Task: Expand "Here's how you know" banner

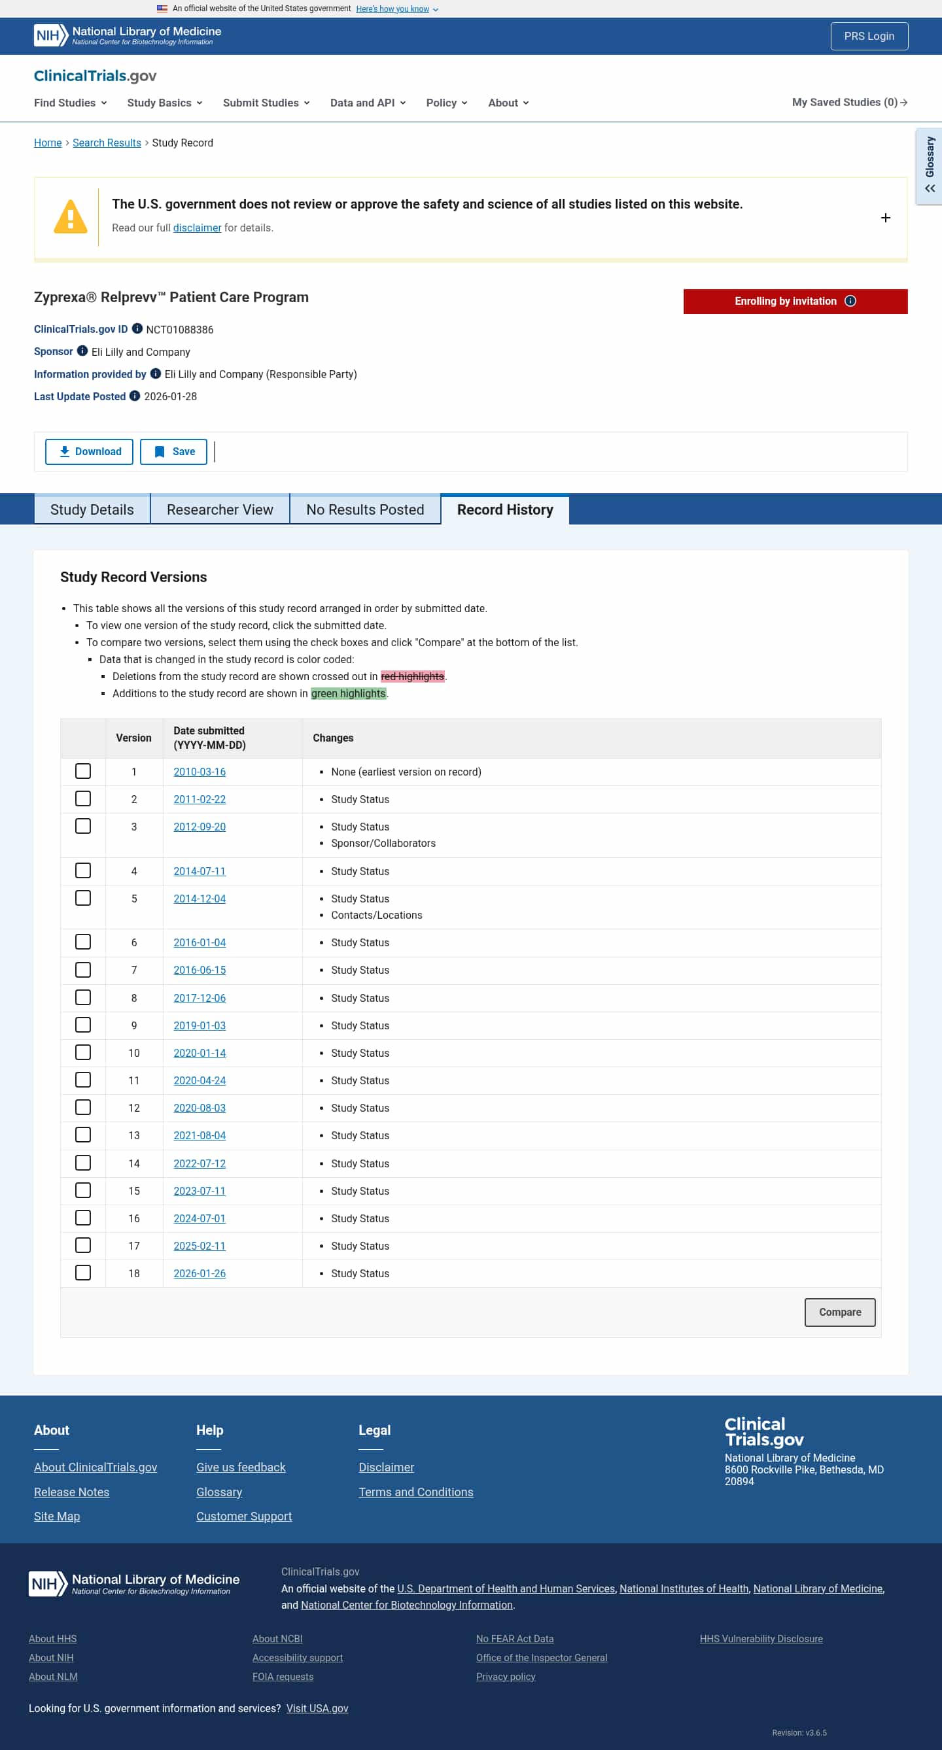Action: pyautogui.click(x=398, y=9)
